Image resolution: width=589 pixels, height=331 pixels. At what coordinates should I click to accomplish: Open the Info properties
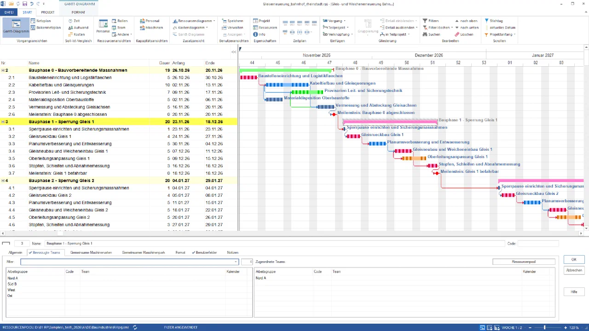[259, 34]
